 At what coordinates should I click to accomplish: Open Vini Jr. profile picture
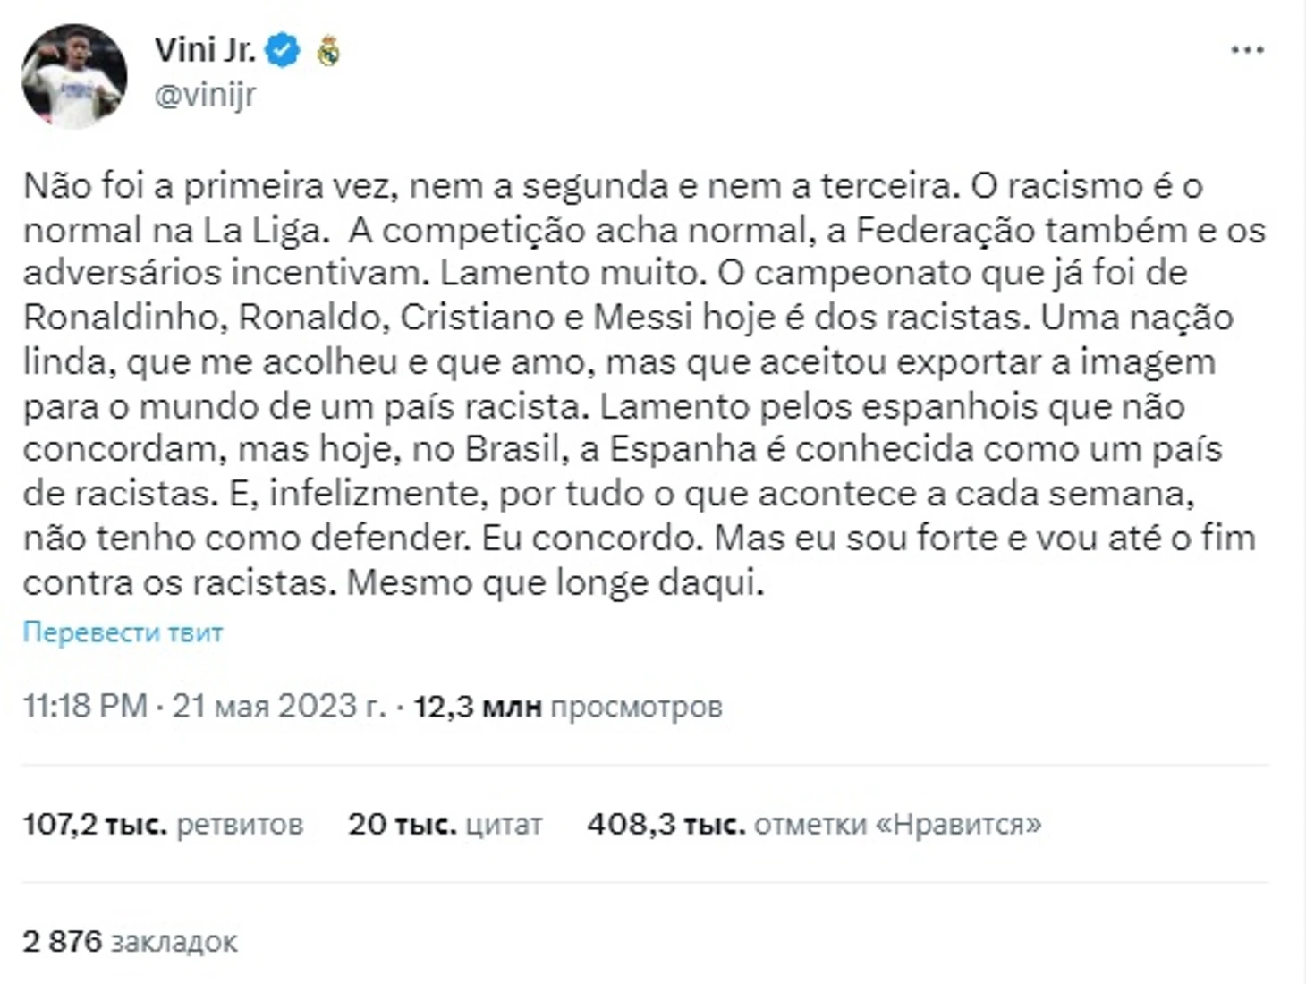point(73,76)
